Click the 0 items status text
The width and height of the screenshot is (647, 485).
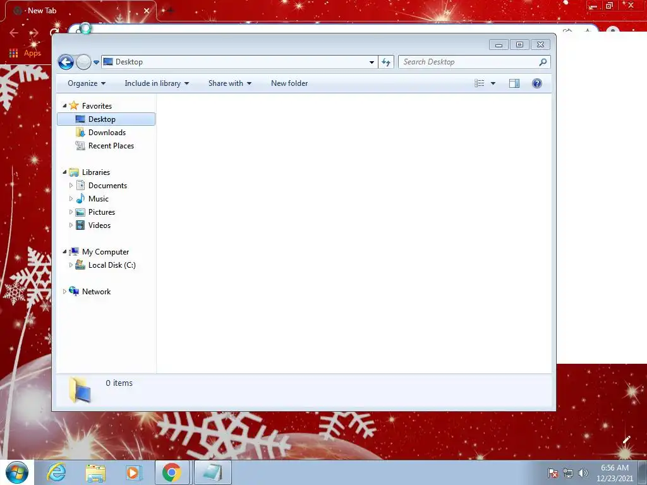coord(119,383)
